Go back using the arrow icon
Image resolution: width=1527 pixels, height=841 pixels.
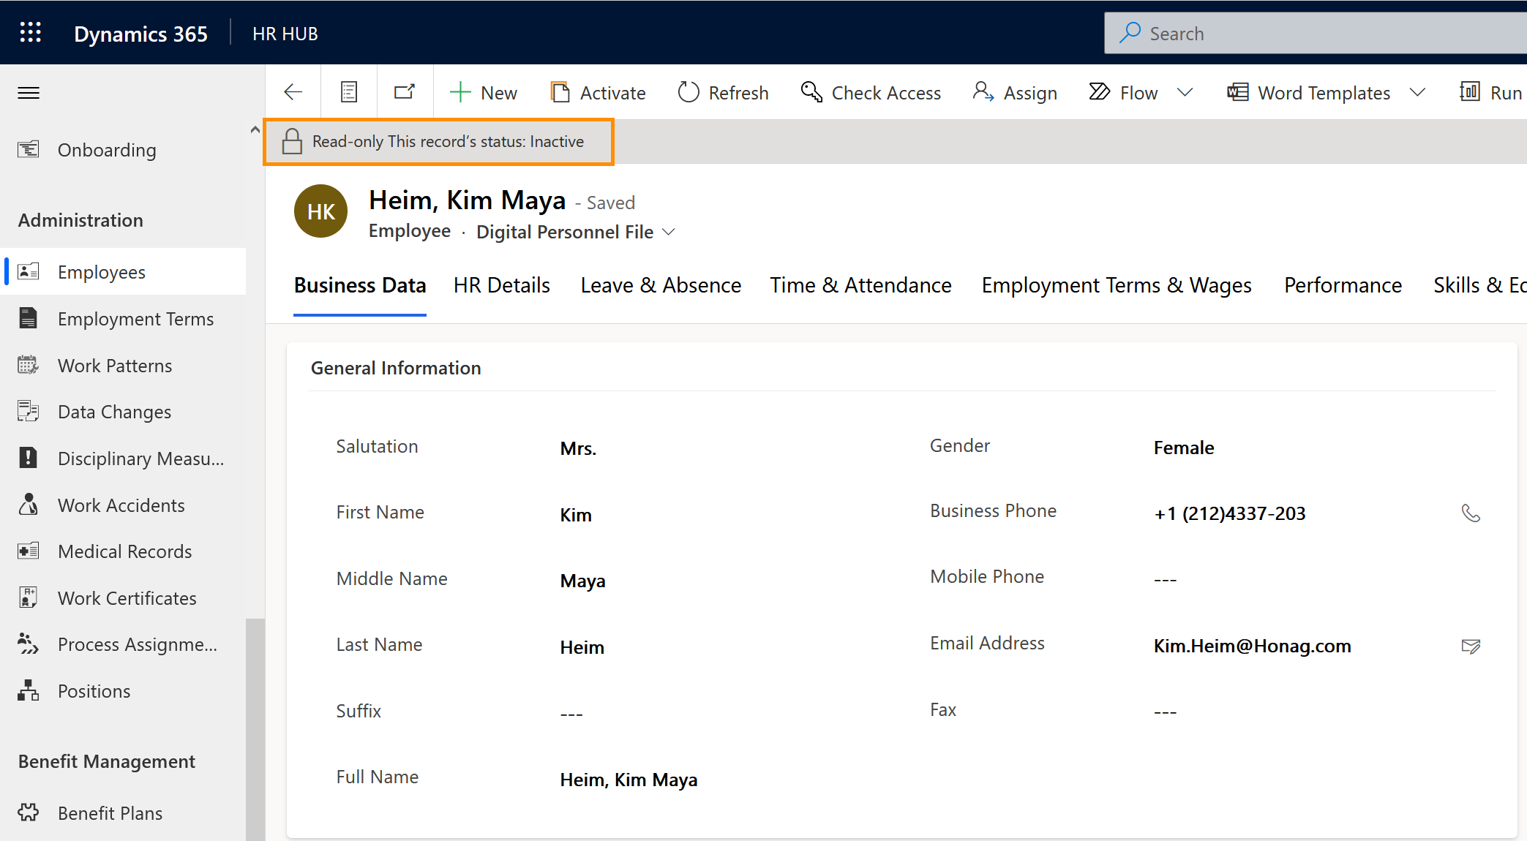coord(293,92)
